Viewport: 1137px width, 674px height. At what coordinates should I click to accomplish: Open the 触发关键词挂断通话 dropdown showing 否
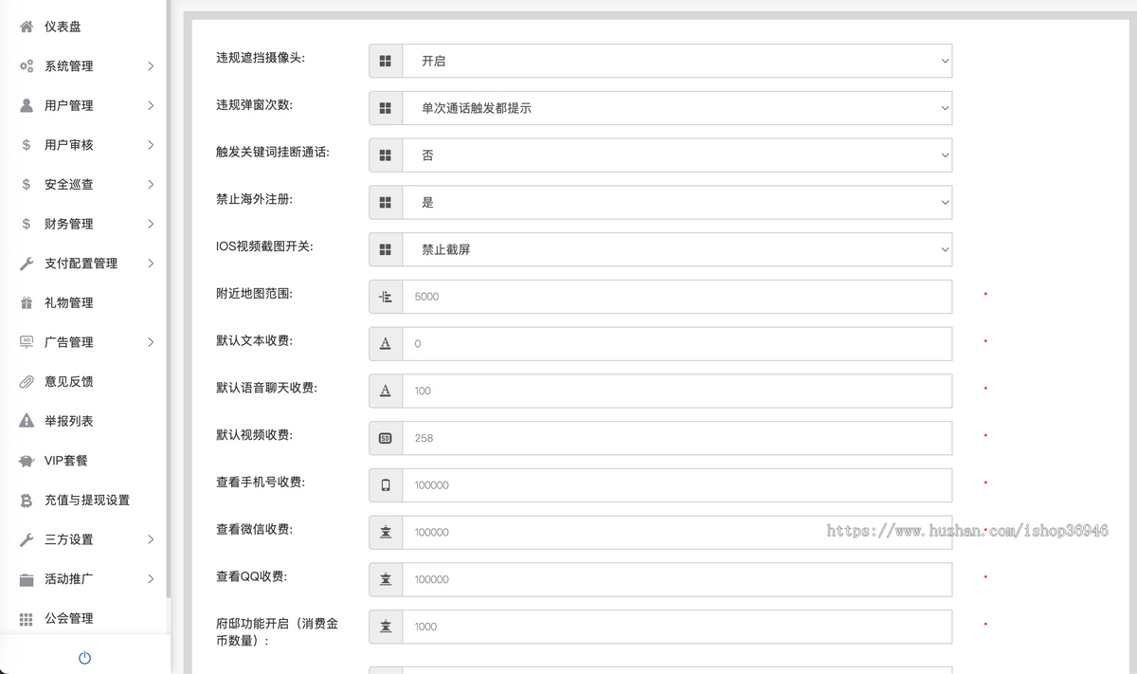point(677,155)
